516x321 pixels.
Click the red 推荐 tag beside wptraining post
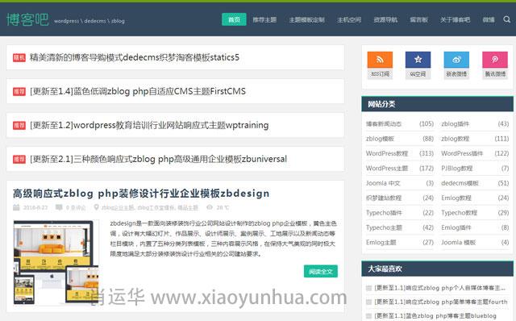click(19, 126)
